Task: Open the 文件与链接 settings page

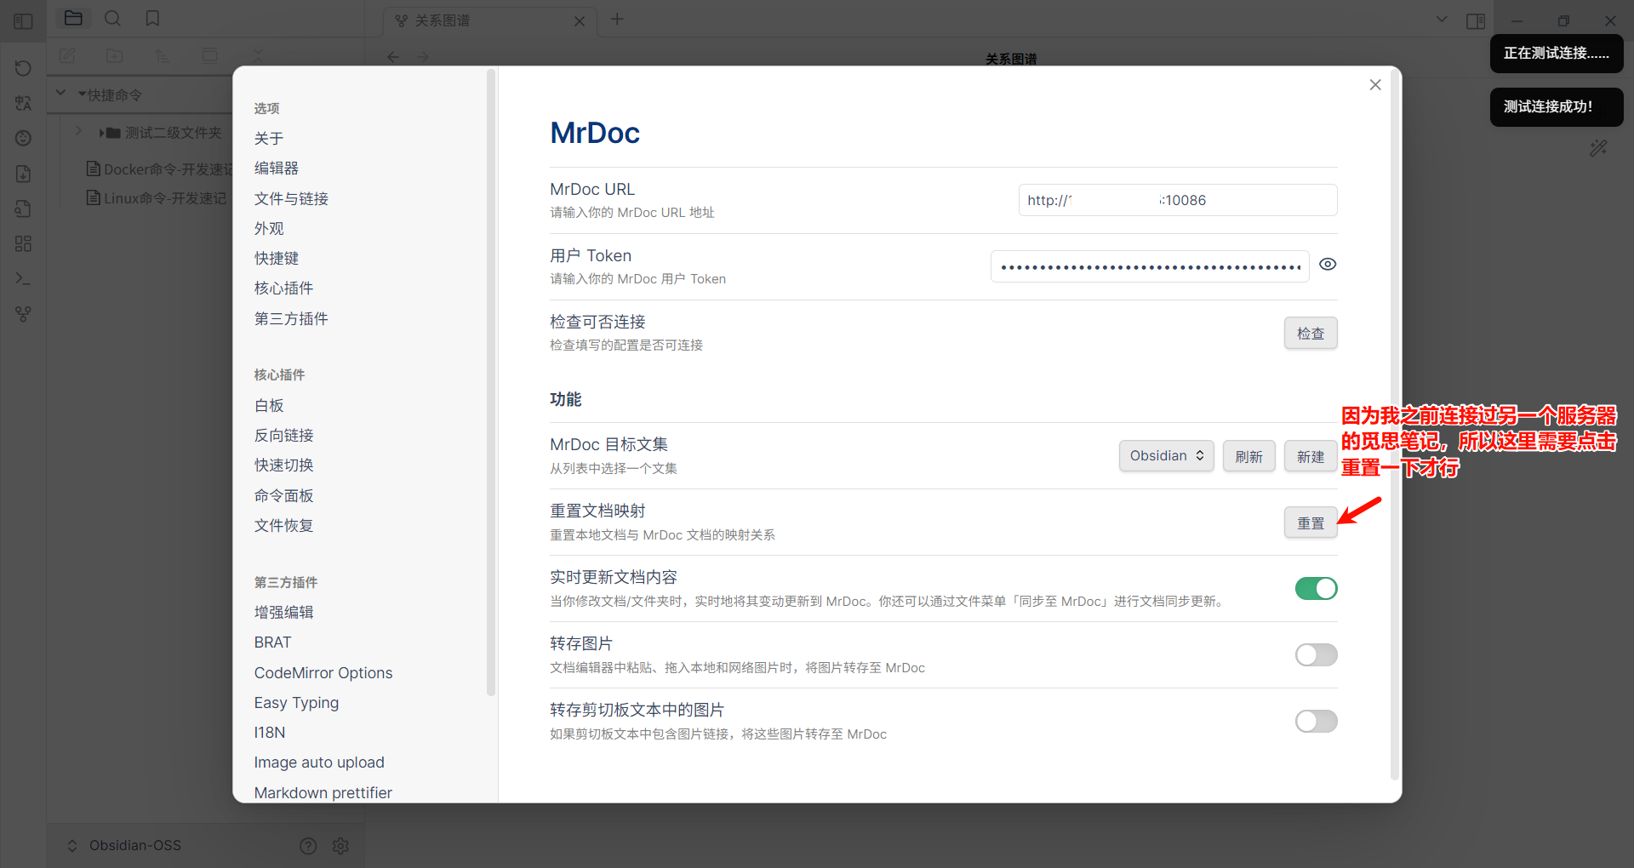Action: (291, 199)
